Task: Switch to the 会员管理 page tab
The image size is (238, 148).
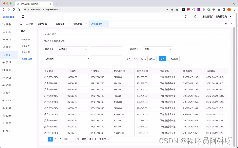Action: point(42,24)
